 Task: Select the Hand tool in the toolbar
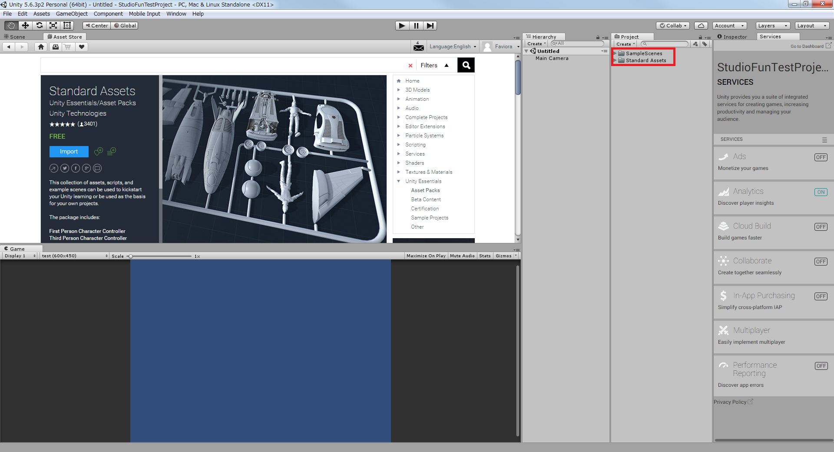(11, 26)
